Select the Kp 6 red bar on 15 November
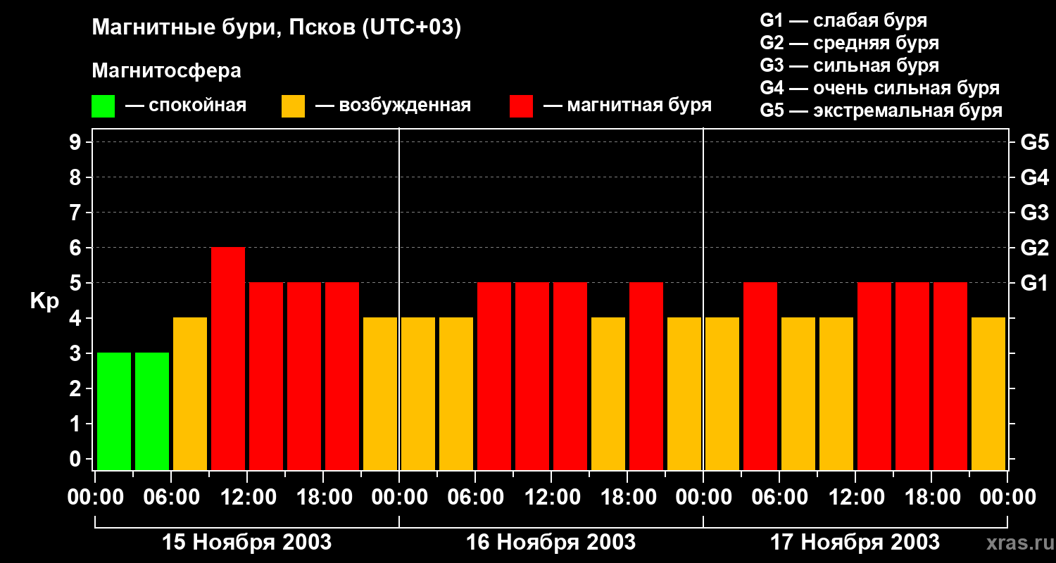 (228, 358)
